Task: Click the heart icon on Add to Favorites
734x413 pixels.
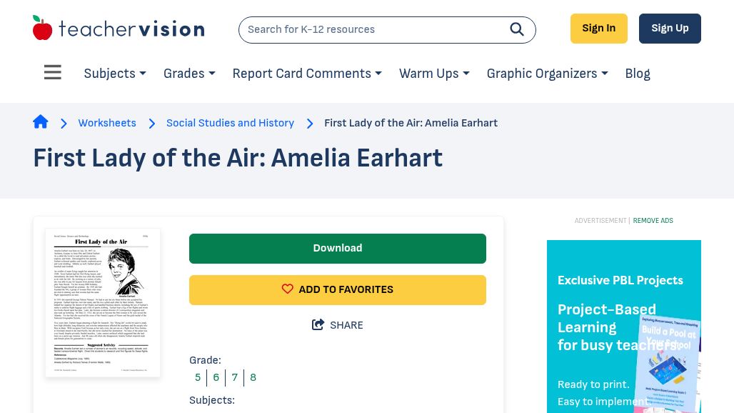Action: (288, 289)
